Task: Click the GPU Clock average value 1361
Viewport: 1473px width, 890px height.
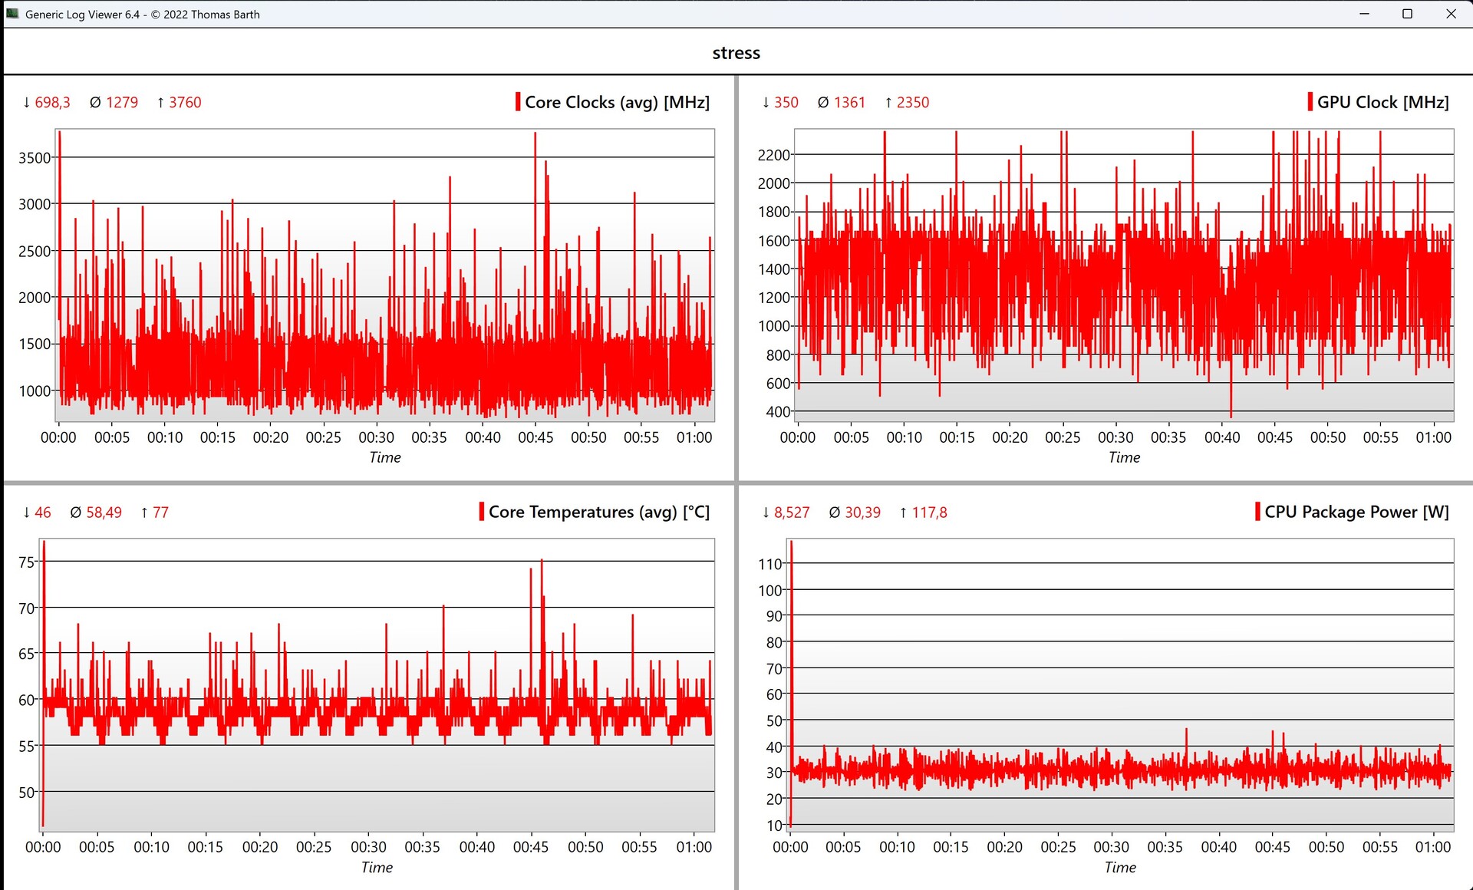Action: [849, 102]
